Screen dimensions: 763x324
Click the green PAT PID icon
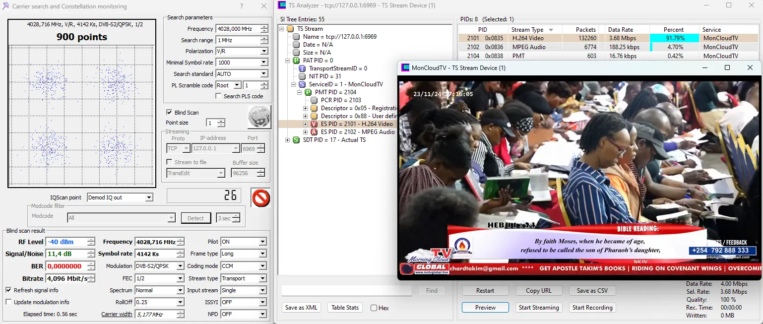tap(296, 61)
